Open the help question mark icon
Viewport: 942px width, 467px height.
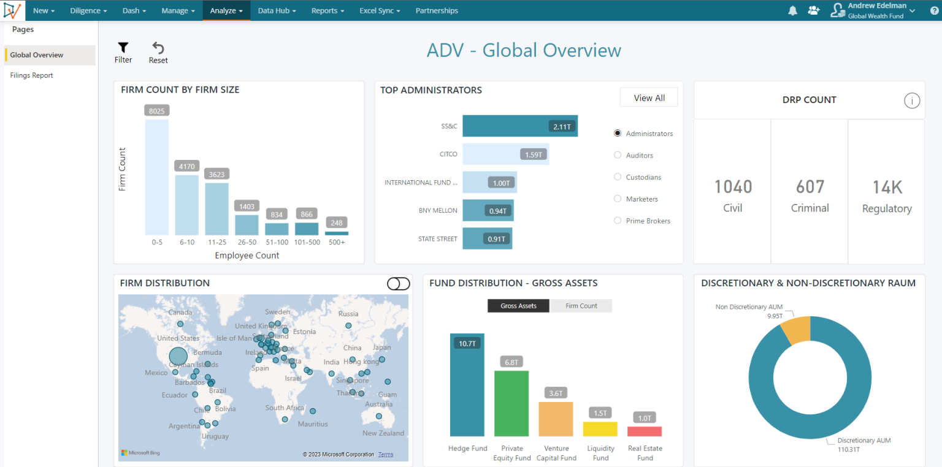coord(933,10)
